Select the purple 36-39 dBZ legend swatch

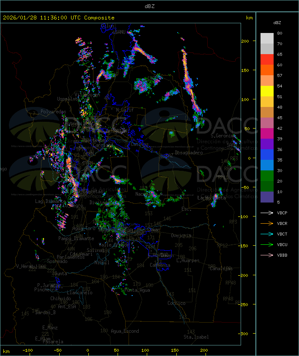[x=267, y=144]
